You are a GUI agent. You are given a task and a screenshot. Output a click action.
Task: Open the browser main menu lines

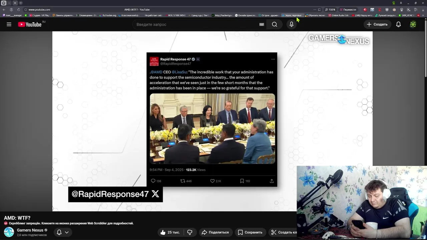tap(401, 3)
